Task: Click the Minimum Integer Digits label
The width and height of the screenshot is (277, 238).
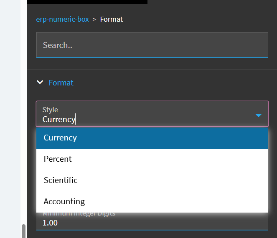Action: (79, 214)
